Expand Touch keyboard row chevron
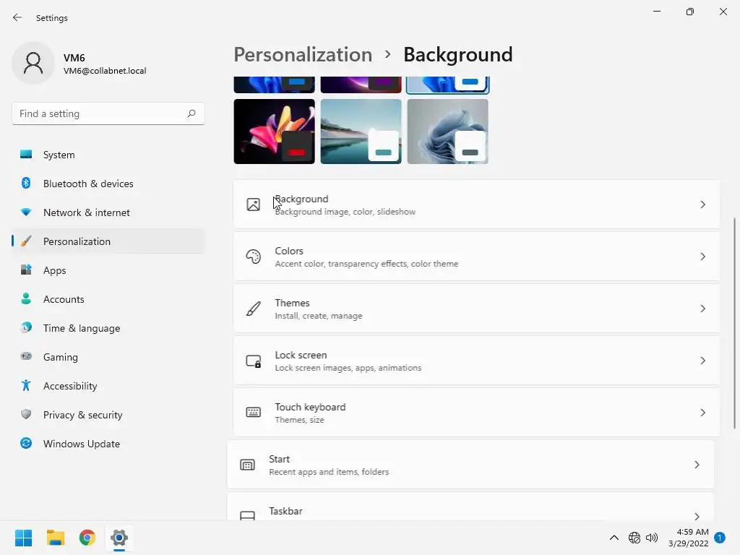The image size is (740, 555). [702, 413]
